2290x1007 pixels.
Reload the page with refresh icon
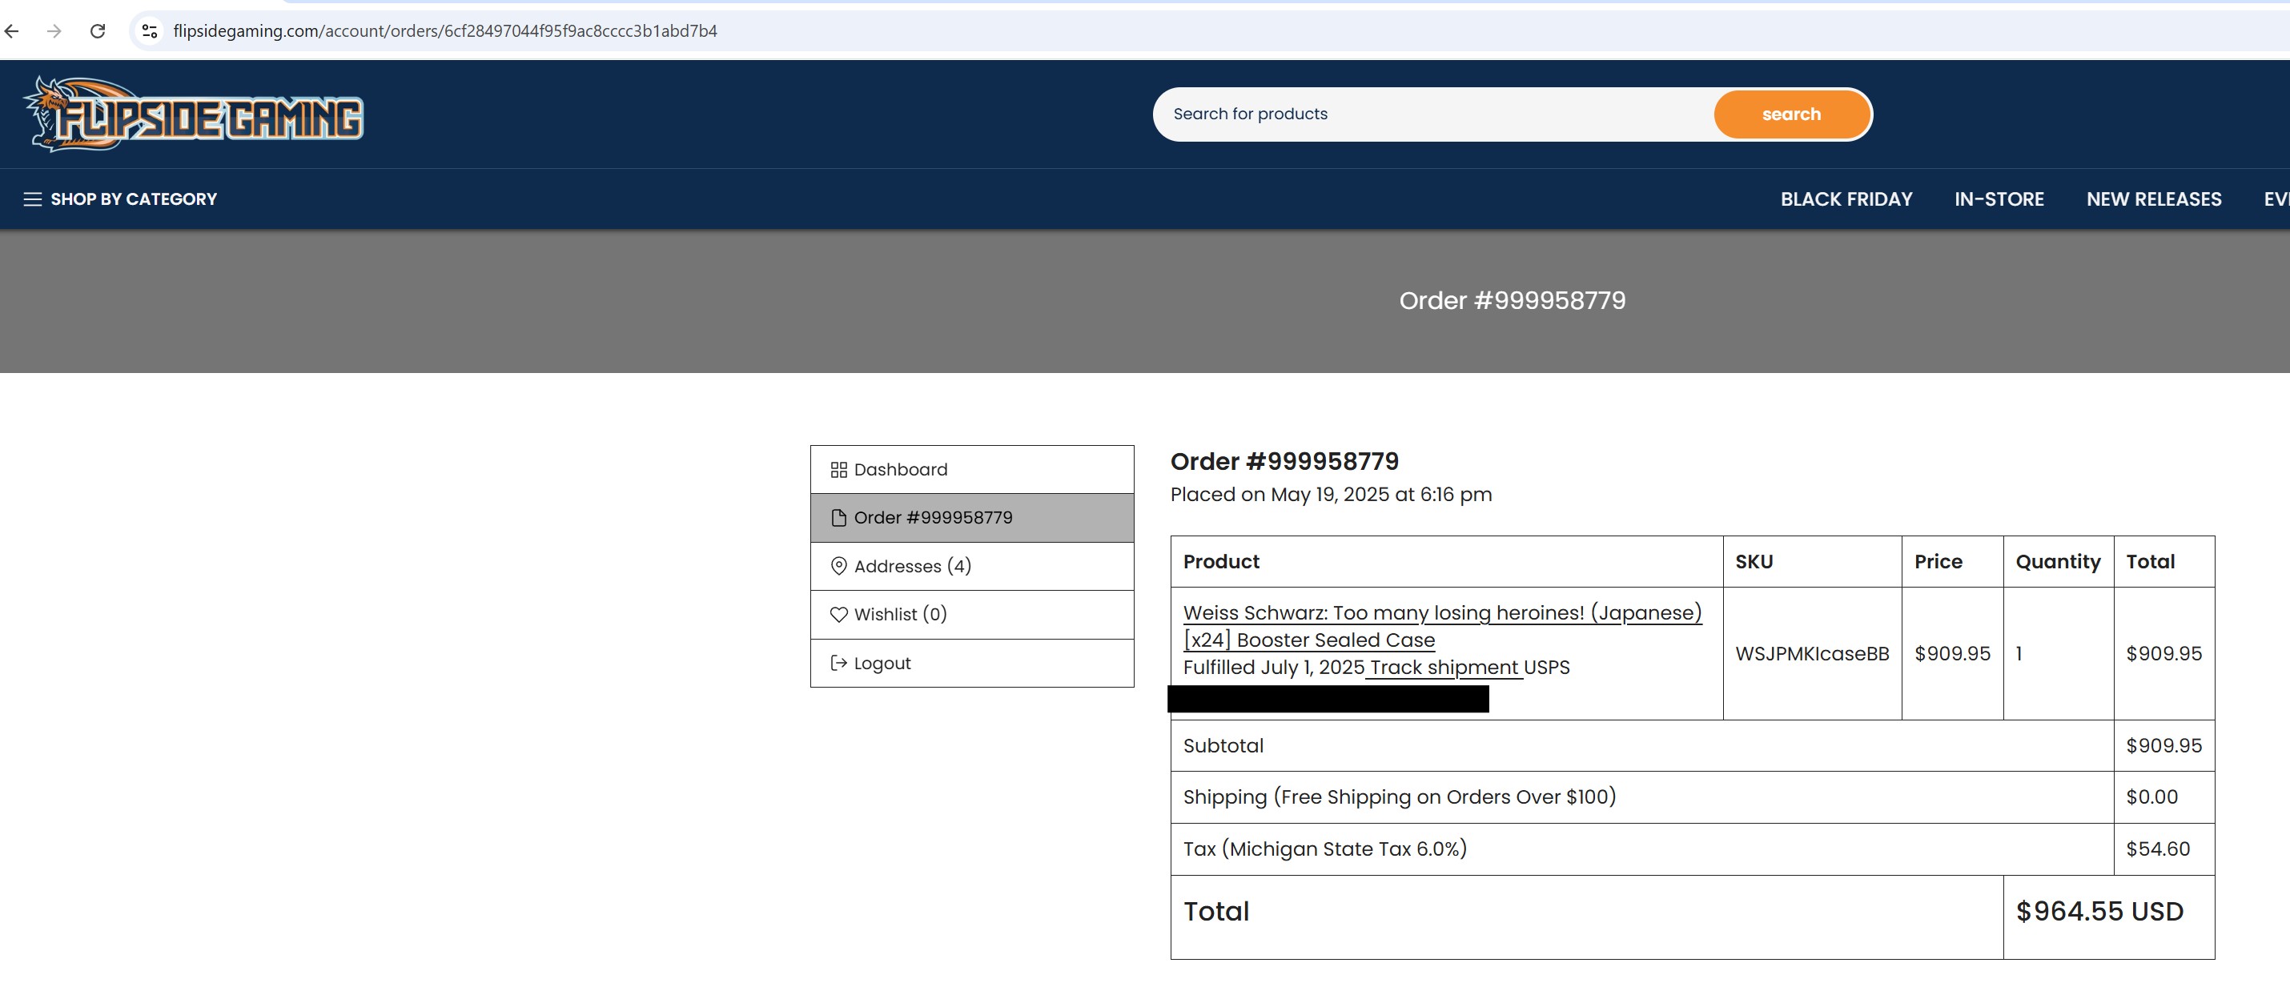(98, 31)
